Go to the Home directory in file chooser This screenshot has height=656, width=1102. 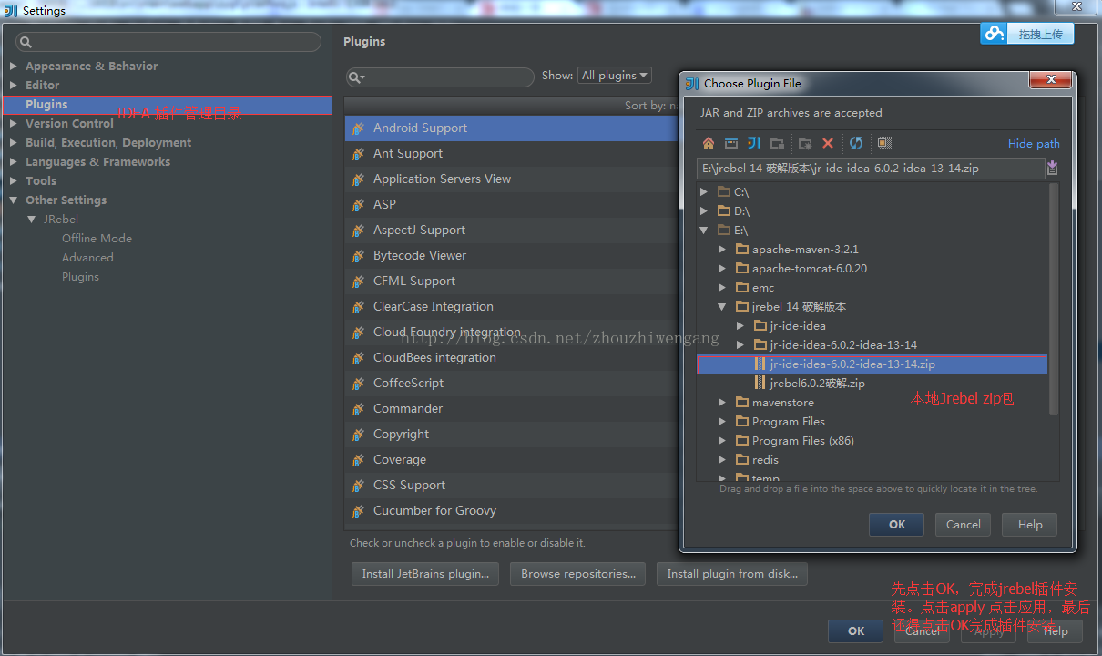pyautogui.click(x=709, y=143)
